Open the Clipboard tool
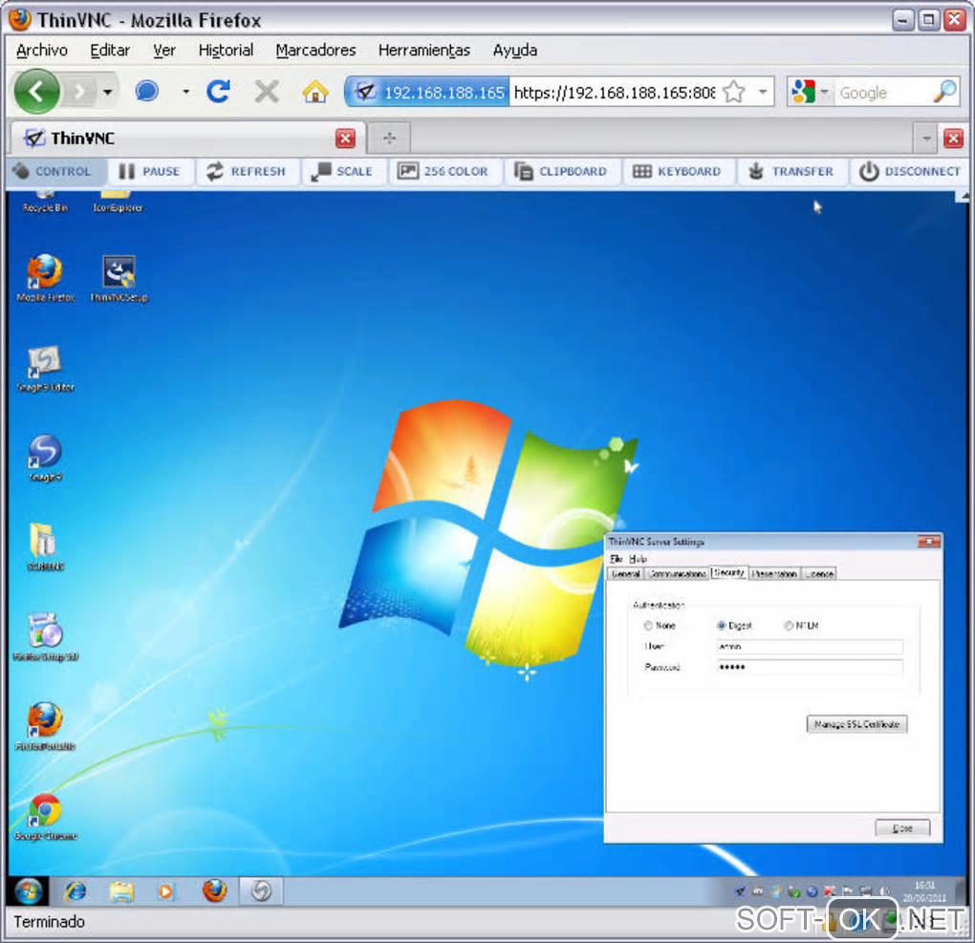Viewport: 975px width, 943px height. pyautogui.click(x=560, y=172)
